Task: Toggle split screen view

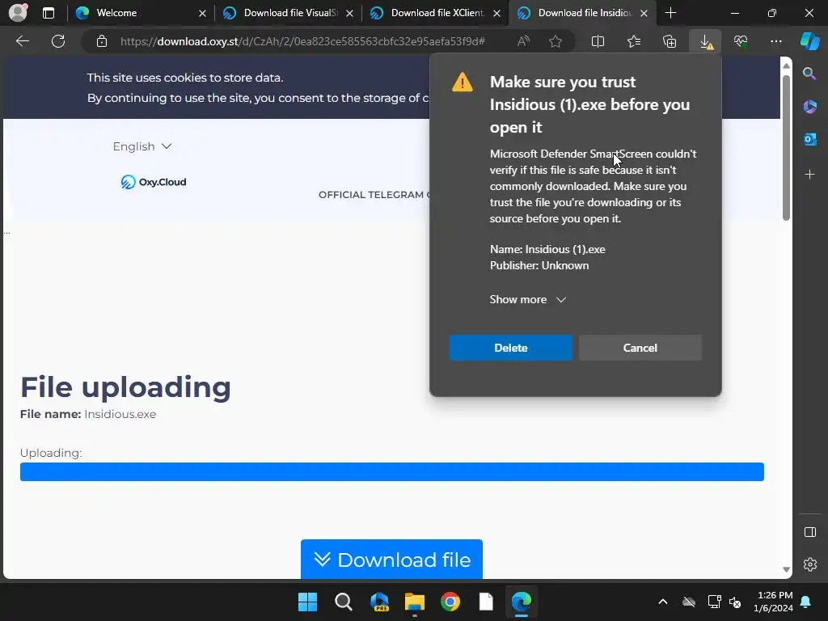Action: (598, 41)
